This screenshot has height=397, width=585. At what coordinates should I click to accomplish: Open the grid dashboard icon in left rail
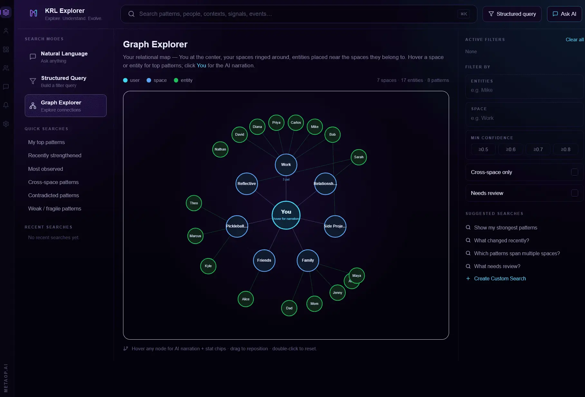coord(6,50)
